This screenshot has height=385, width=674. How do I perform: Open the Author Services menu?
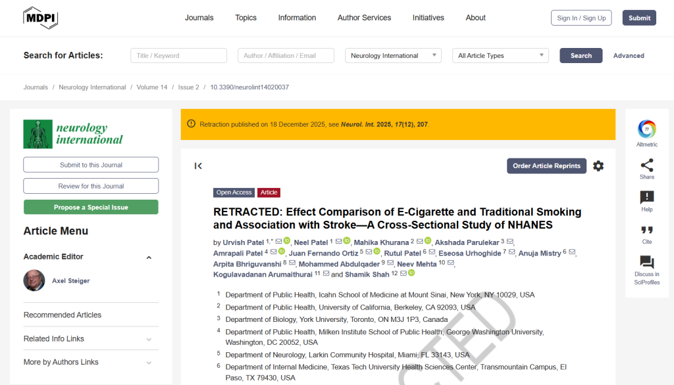click(x=364, y=18)
